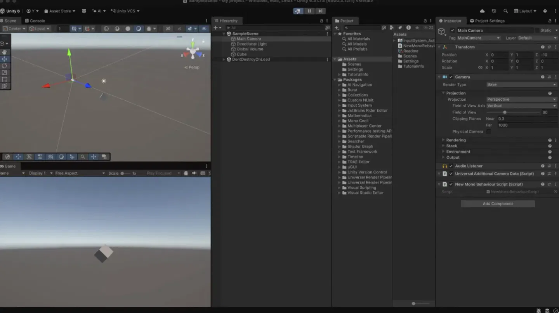This screenshot has width=559, height=313.
Task: Click the Play button
Action: coord(298,11)
